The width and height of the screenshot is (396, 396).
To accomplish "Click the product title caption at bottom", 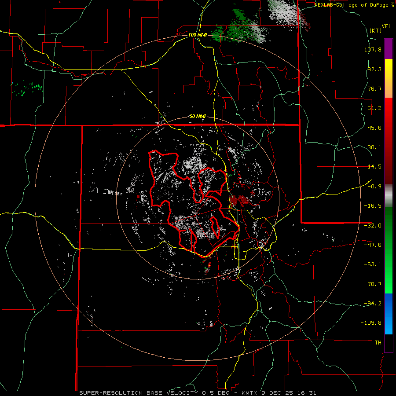I will 198,393.
